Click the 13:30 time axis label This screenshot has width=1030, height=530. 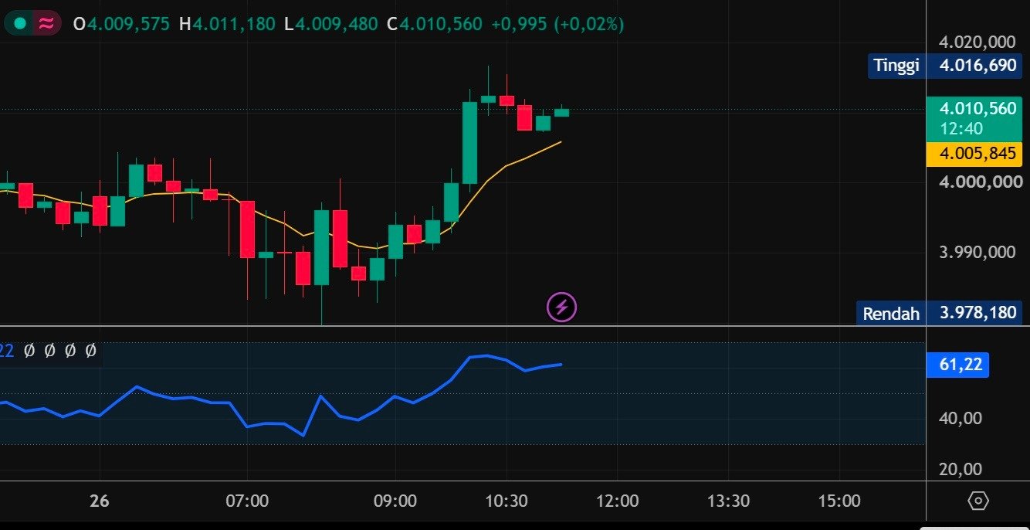click(729, 501)
